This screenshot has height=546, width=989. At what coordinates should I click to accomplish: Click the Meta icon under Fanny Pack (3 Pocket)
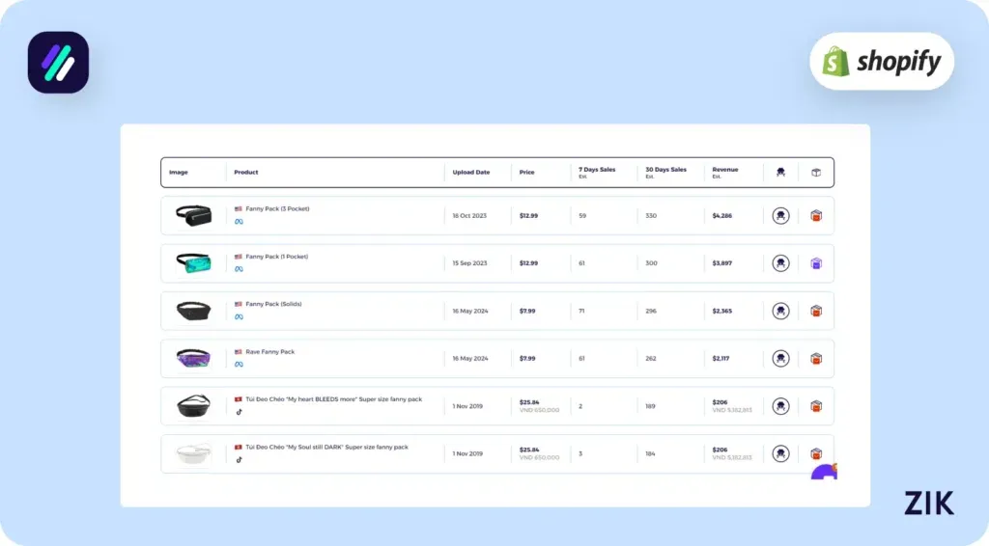(x=239, y=222)
